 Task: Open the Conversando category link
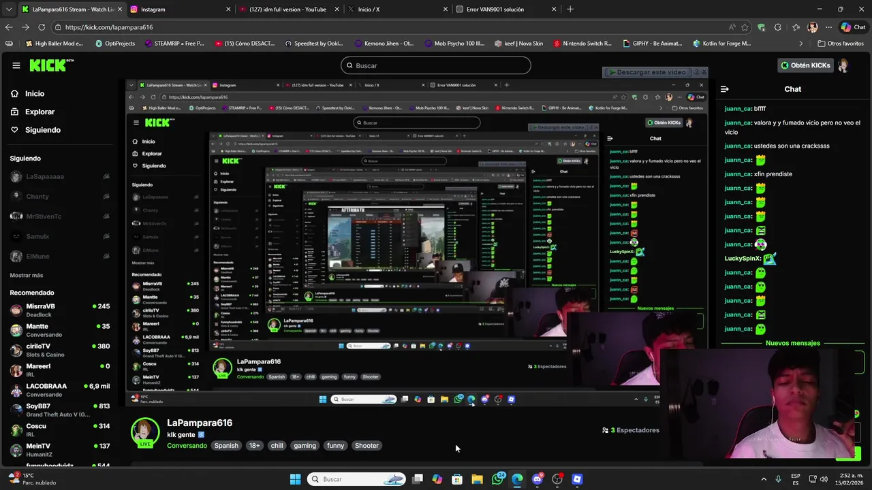187,446
